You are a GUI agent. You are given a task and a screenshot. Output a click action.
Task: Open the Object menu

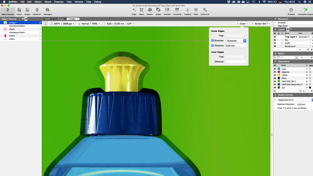coord(38,2)
